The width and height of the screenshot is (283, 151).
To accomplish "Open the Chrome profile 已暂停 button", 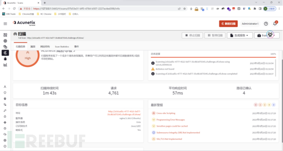I will click(269, 9).
